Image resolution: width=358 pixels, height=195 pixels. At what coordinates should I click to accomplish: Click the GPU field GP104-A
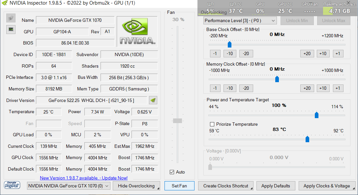[62, 32]
